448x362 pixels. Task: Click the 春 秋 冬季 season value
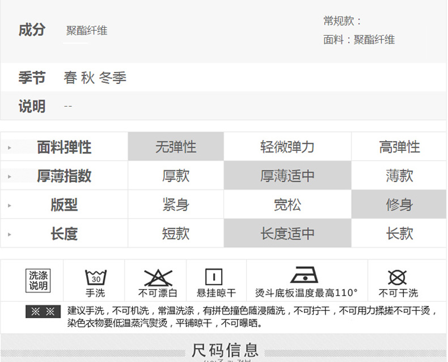point(95,78)
